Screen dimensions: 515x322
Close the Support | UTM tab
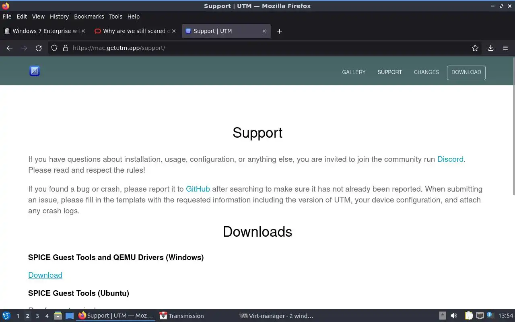(x=264, y=31)
